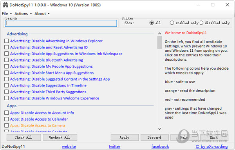Check Disable Bluetooth Advertising

tap(6, 60)
